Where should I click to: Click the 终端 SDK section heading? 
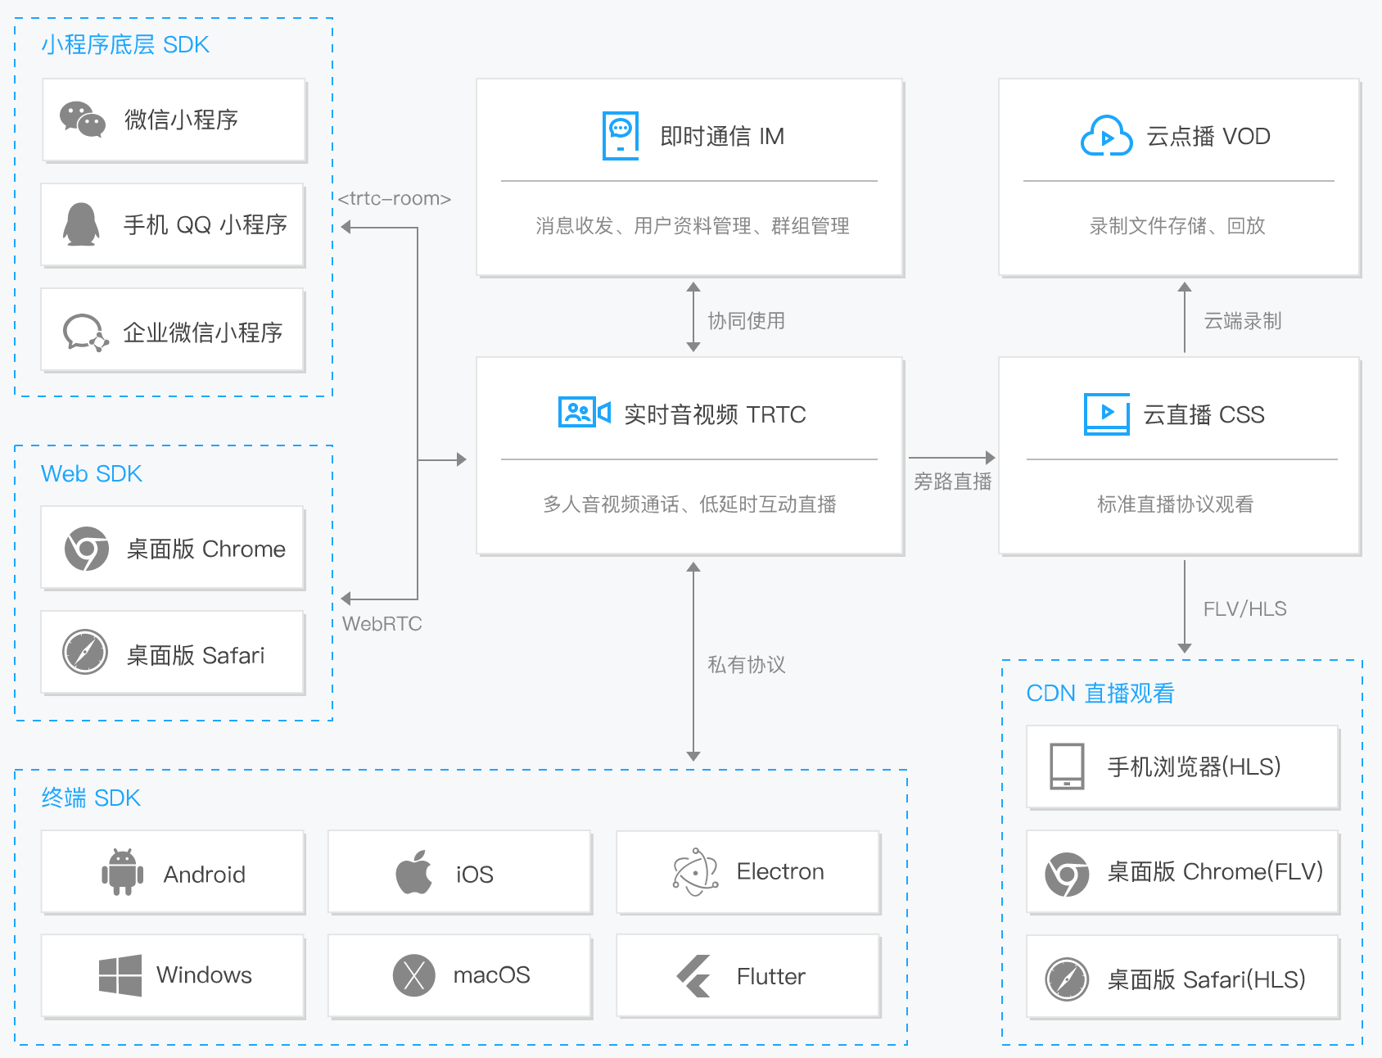pos(91,798)
